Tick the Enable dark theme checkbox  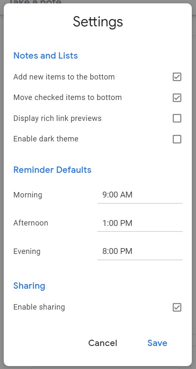point(177,139)
